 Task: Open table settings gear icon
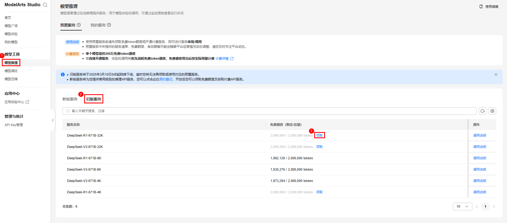(x=492, y=111)
